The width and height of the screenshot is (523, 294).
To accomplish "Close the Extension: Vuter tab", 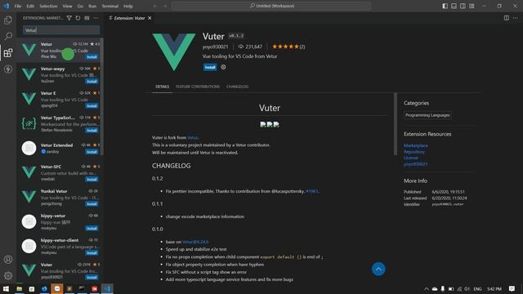I will point(150,18).
